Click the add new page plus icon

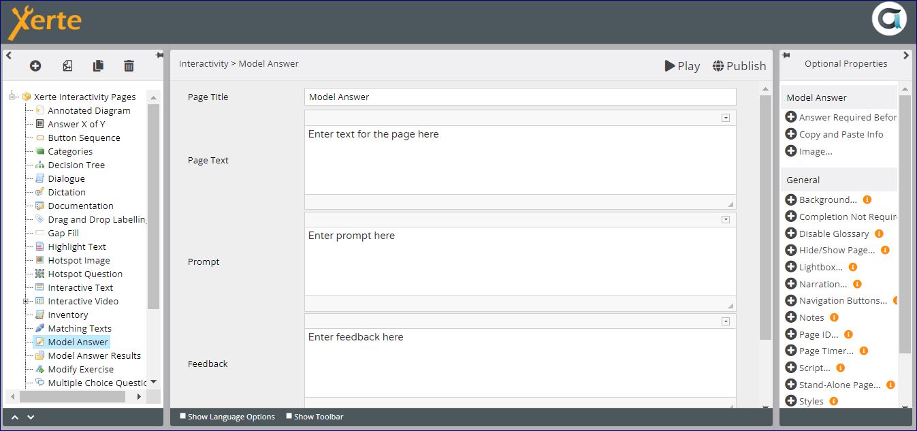click(35, 66)
